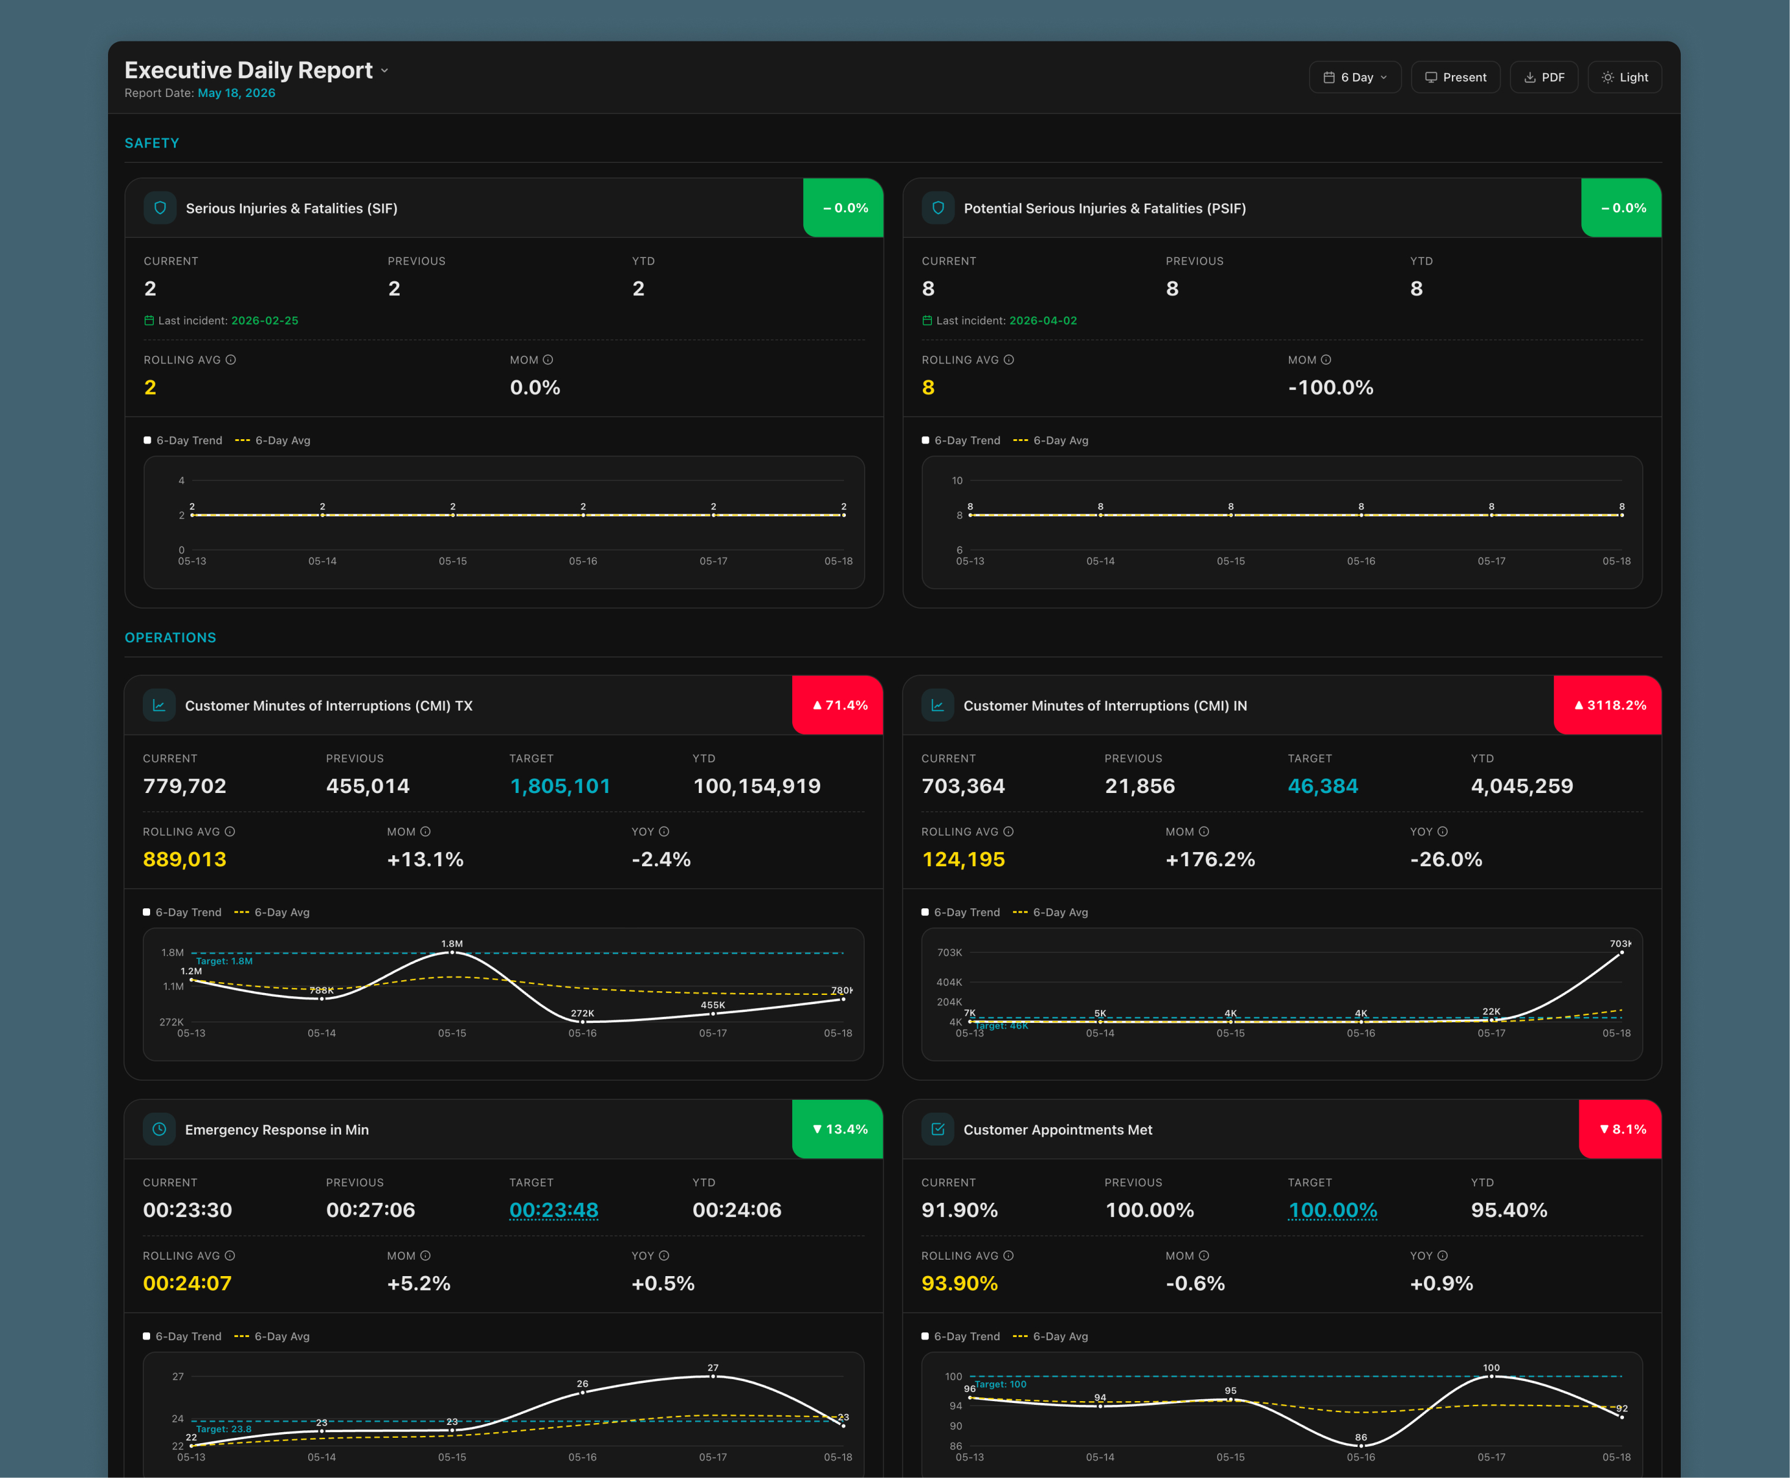Click the 13.4% badge on Emergency Response
Screen dimensions: 1790x1478
838,1129
